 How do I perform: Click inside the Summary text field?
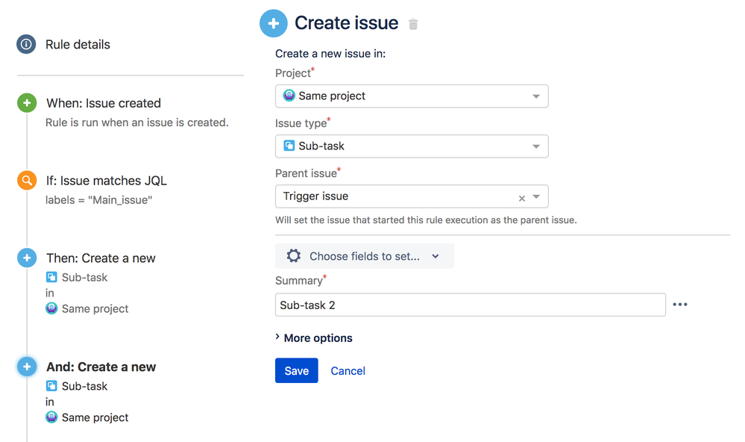[447, 304]
